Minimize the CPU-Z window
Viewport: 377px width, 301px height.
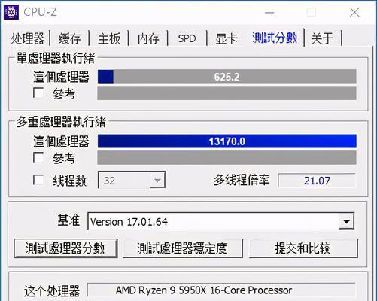269,12
